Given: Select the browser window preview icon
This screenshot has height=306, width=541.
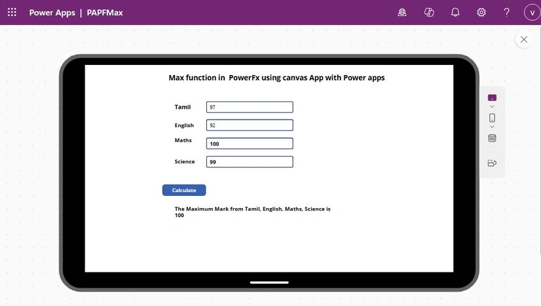Looking at the screenshot, I should 492,138.
